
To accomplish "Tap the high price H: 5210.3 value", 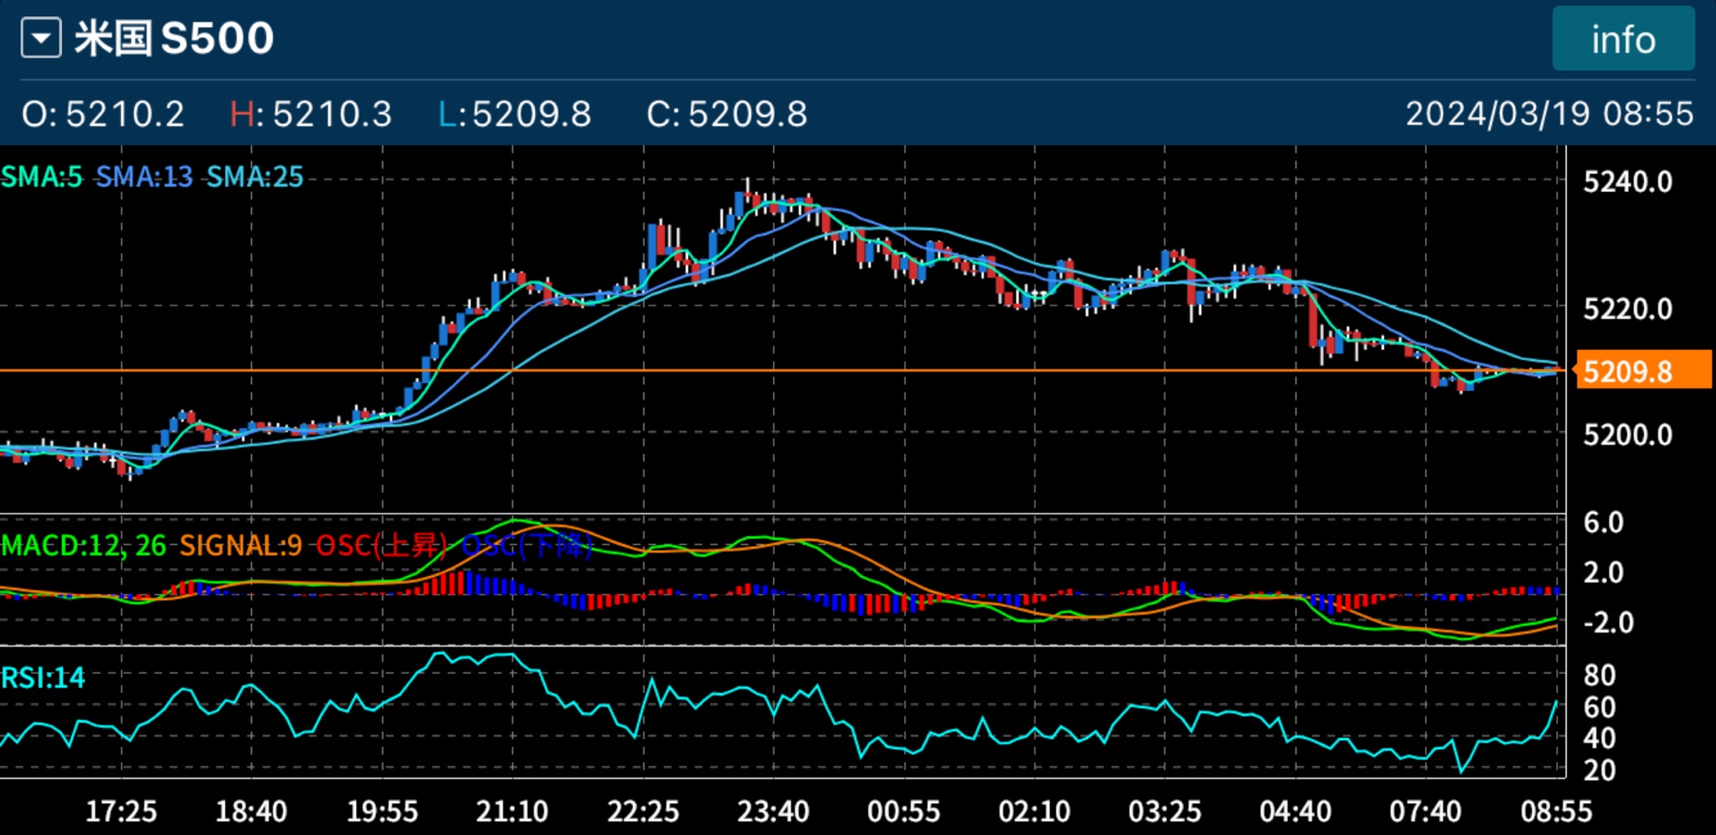I will coord(311,114).
